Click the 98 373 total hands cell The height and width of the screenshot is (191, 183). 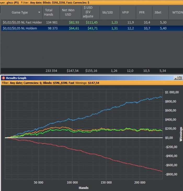(x=53, y=28)
